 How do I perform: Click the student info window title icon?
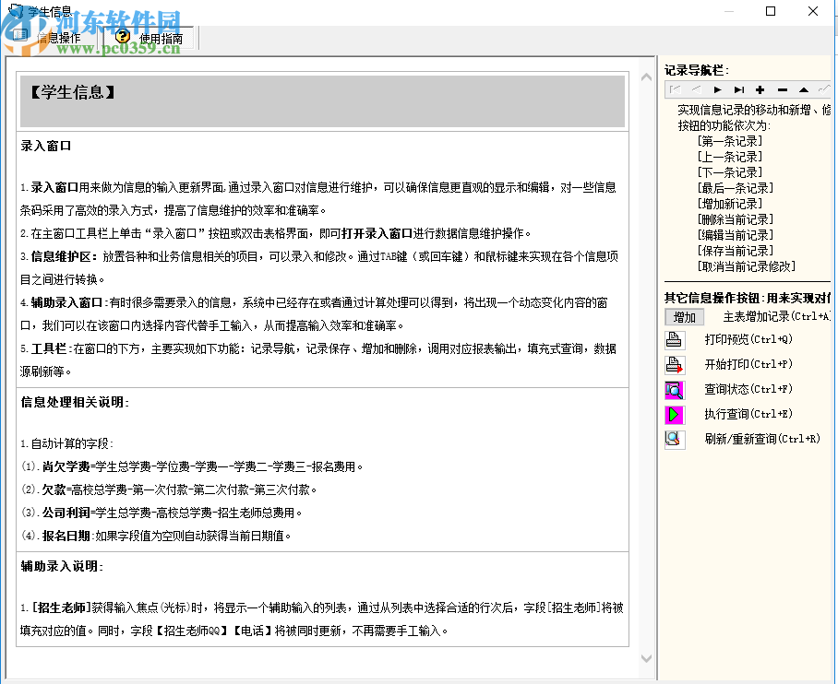point(17,10)
